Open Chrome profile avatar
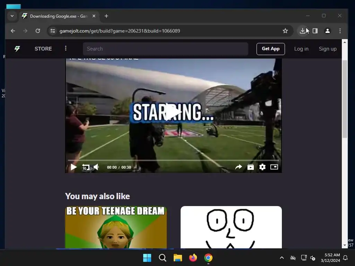The height and width of the screenshot is (266, 355). pyautogui.click(x=327, y=31)
